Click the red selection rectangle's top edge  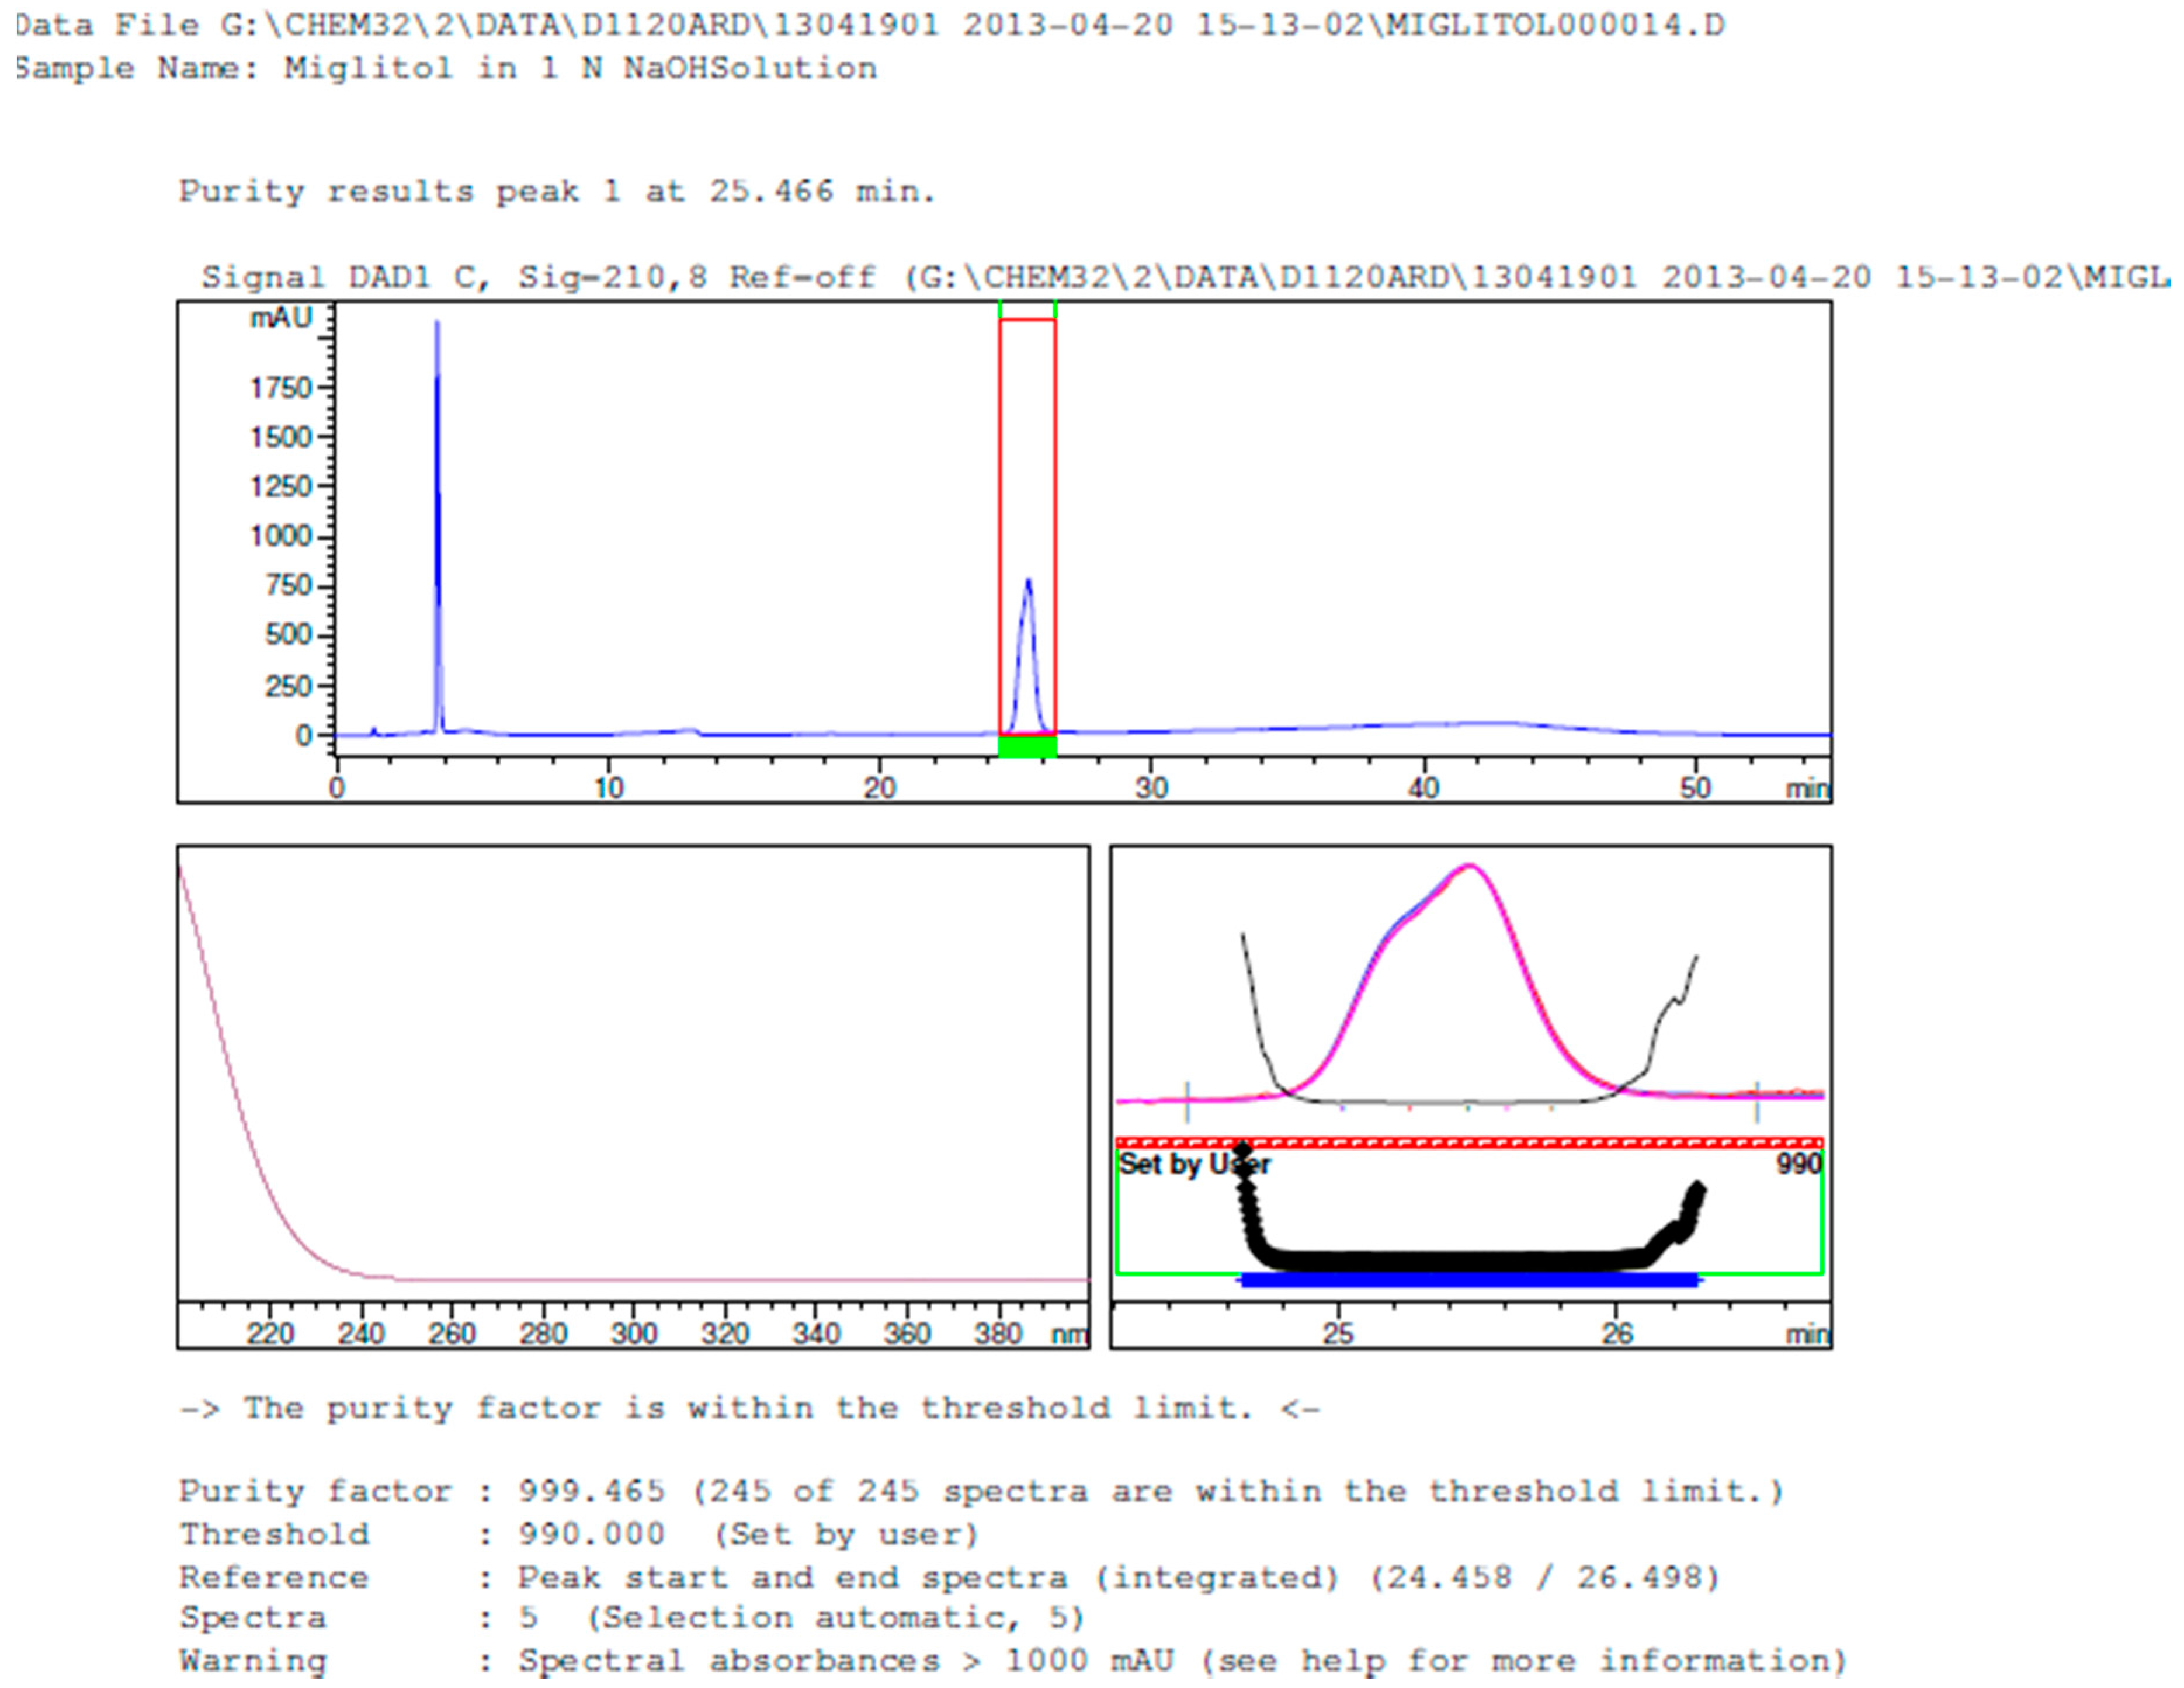click(x=1028, y=320)
